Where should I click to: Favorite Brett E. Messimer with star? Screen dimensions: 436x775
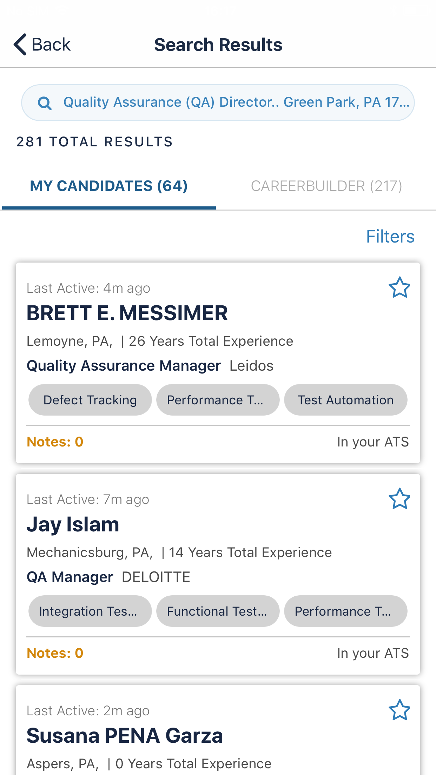tap(399, 288)
